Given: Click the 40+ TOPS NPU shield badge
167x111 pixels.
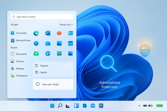Looking at the screenshot, I should [145, 50].
